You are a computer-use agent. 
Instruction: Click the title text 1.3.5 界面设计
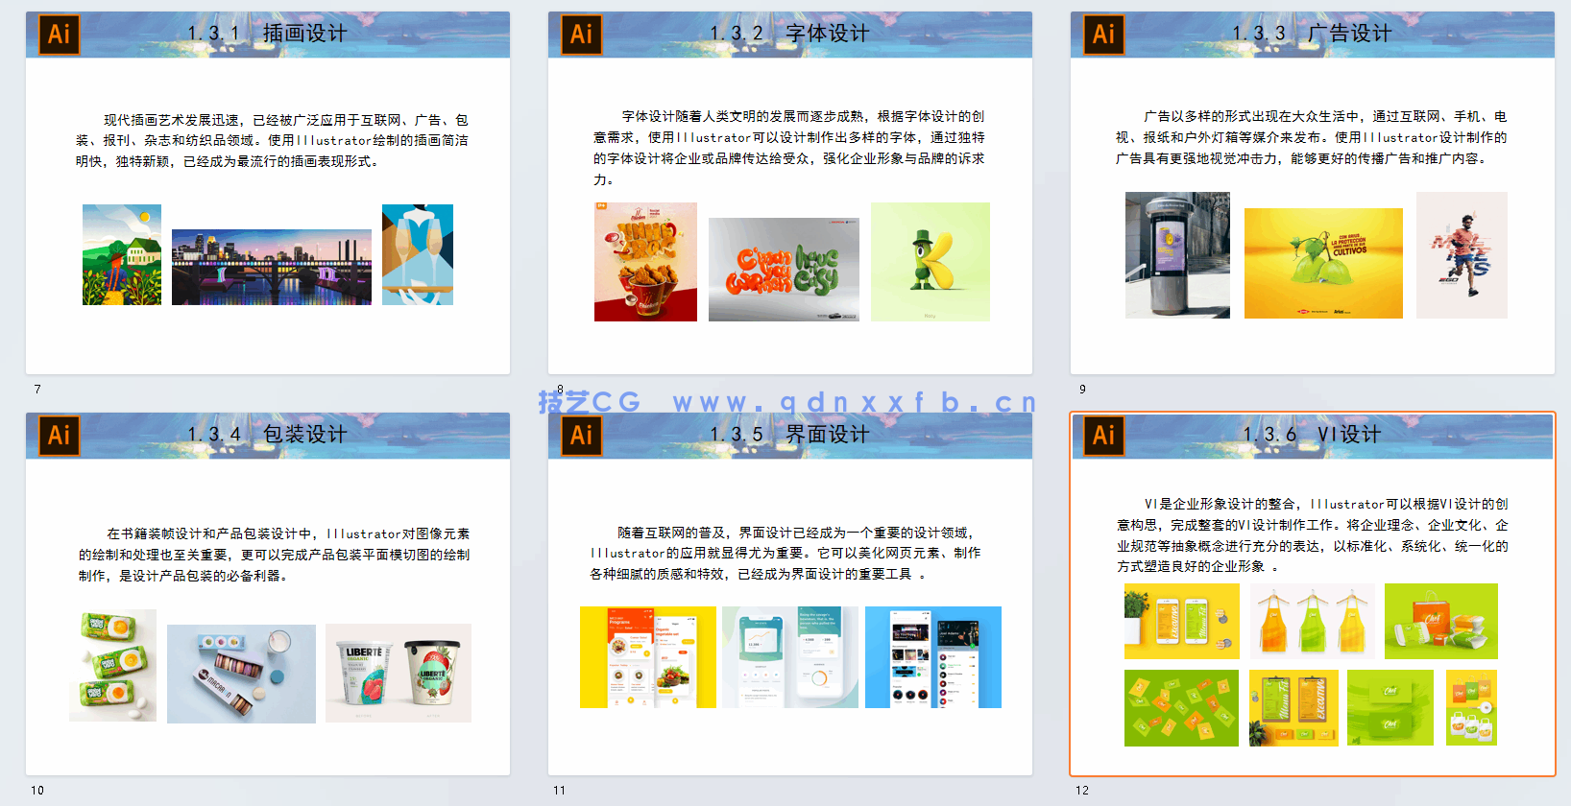(x=789, y=435)
